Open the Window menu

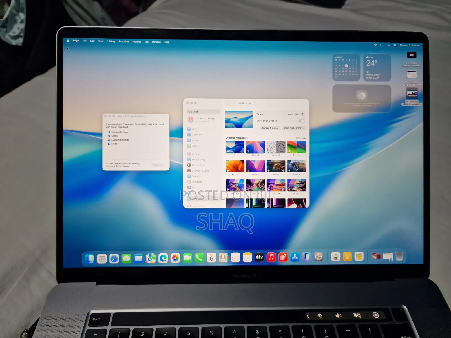(x=156, y=42)
